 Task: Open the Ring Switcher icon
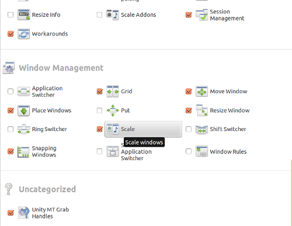pos(24,129)
